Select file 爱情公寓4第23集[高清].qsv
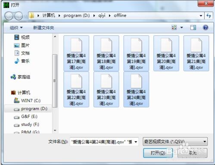Viewport: 215px width, 165px height. pyautogui.click(x=106, y=89)
